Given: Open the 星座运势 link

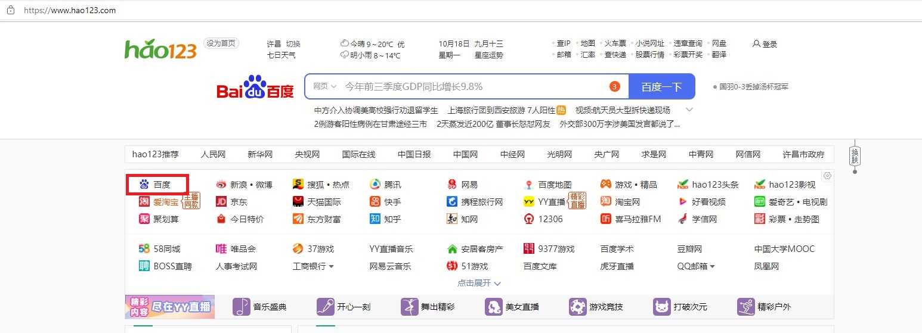Looking at the screenshot, I should coord(488,55).
